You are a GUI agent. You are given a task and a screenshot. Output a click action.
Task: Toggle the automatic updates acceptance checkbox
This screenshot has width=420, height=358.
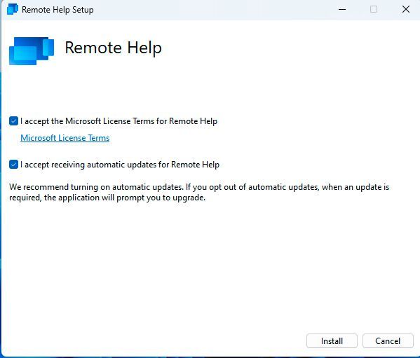[x=13, y=164]
